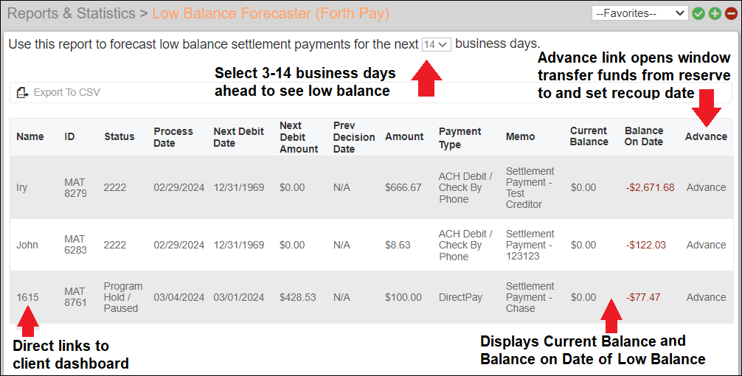Select ID cell MAT 8761
Screen dimensions: 742x376
[75, 296]
